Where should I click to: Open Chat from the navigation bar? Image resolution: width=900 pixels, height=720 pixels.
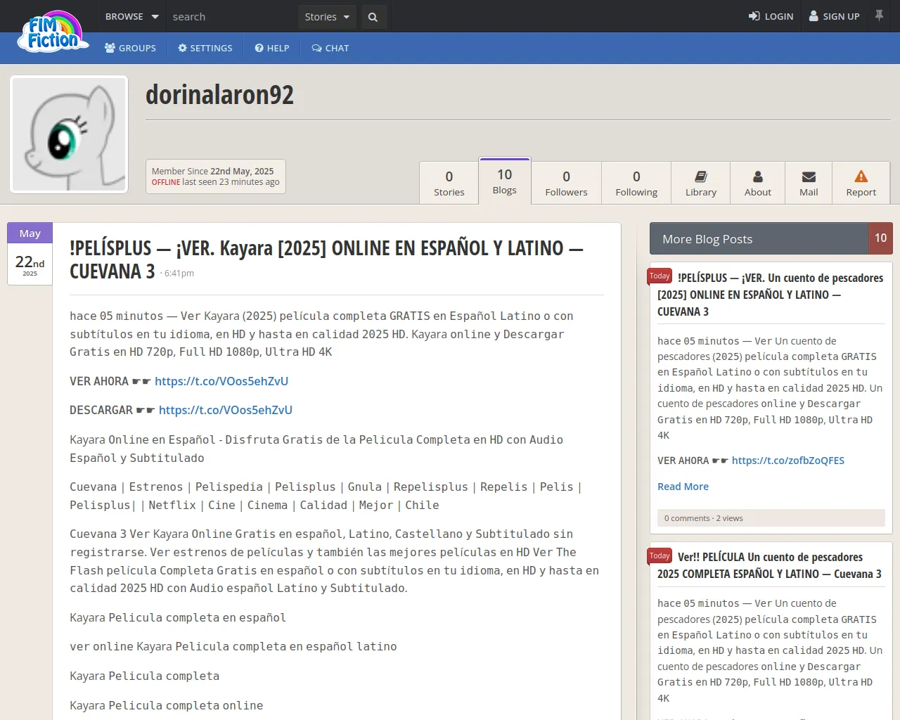330,49
